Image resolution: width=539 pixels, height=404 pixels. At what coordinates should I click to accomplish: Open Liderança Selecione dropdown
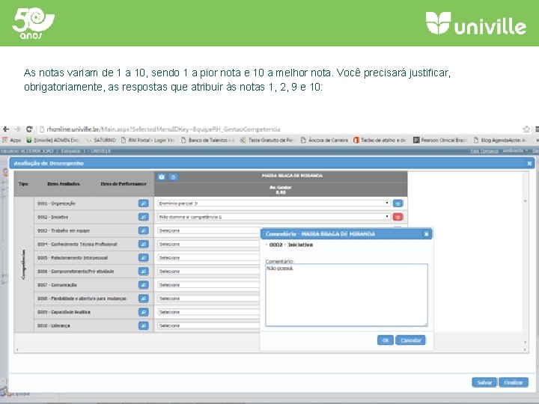208,325
